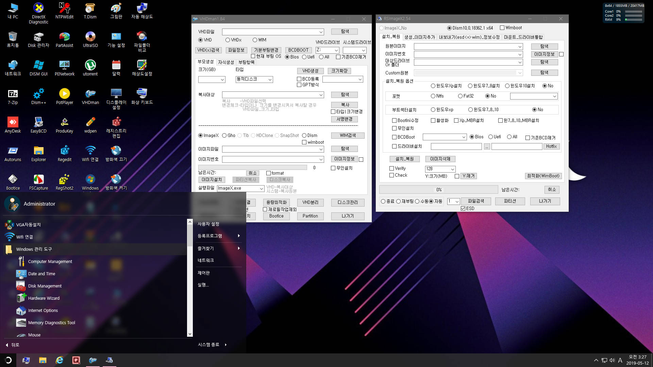Launch 7-Zip desktop icon
The height and width of the screenshot is (367, 653).
click(13, 96)
